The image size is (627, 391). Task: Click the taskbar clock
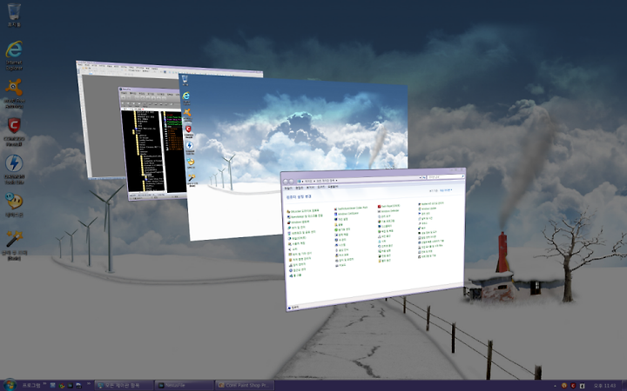pos(604,386)
